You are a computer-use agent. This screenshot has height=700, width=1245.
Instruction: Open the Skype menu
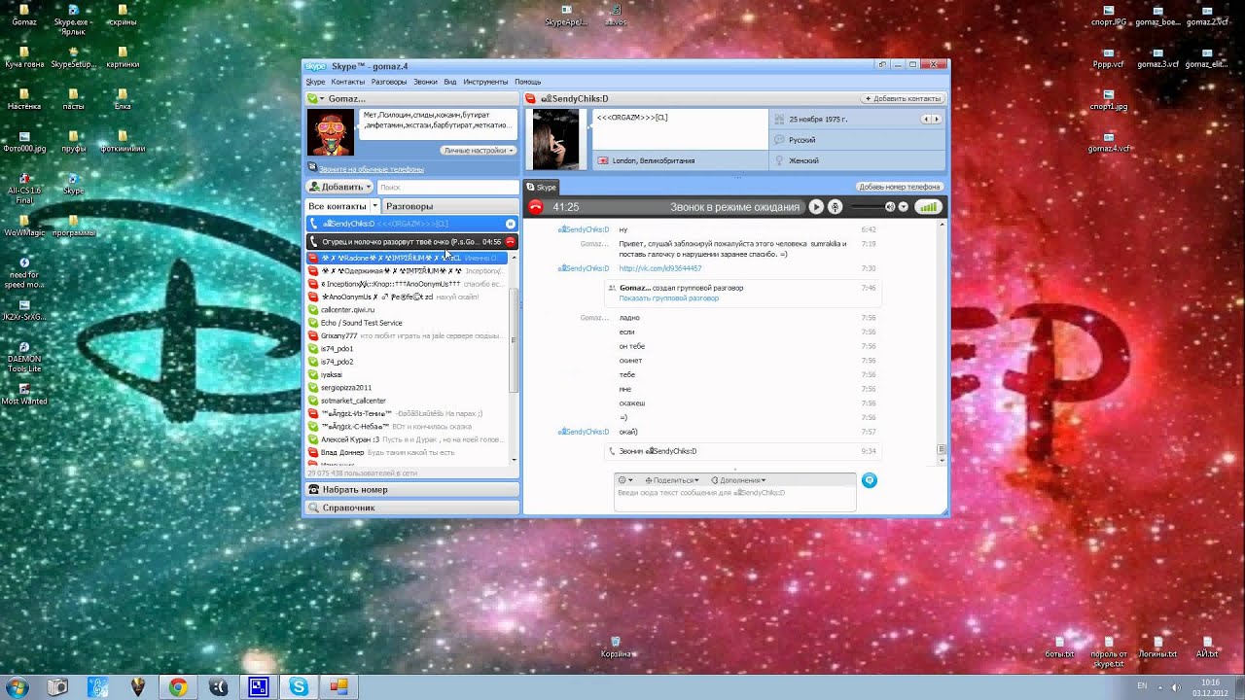click(315, 82)
